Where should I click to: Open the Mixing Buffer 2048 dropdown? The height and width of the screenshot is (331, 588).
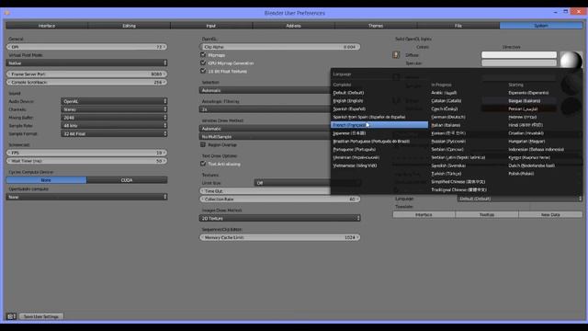(114, 118)
